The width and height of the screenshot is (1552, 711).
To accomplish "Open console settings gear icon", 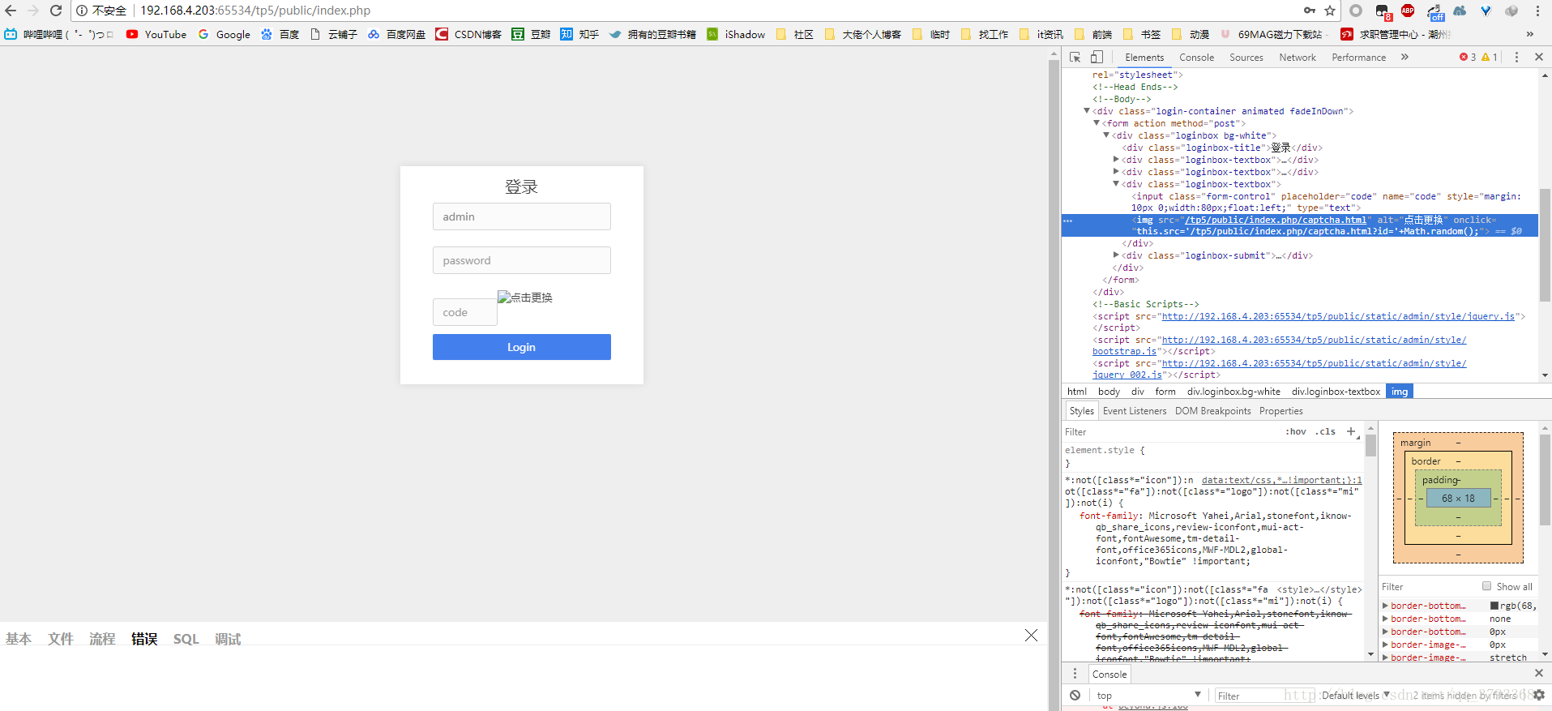I will click(x=1539, y=695).
